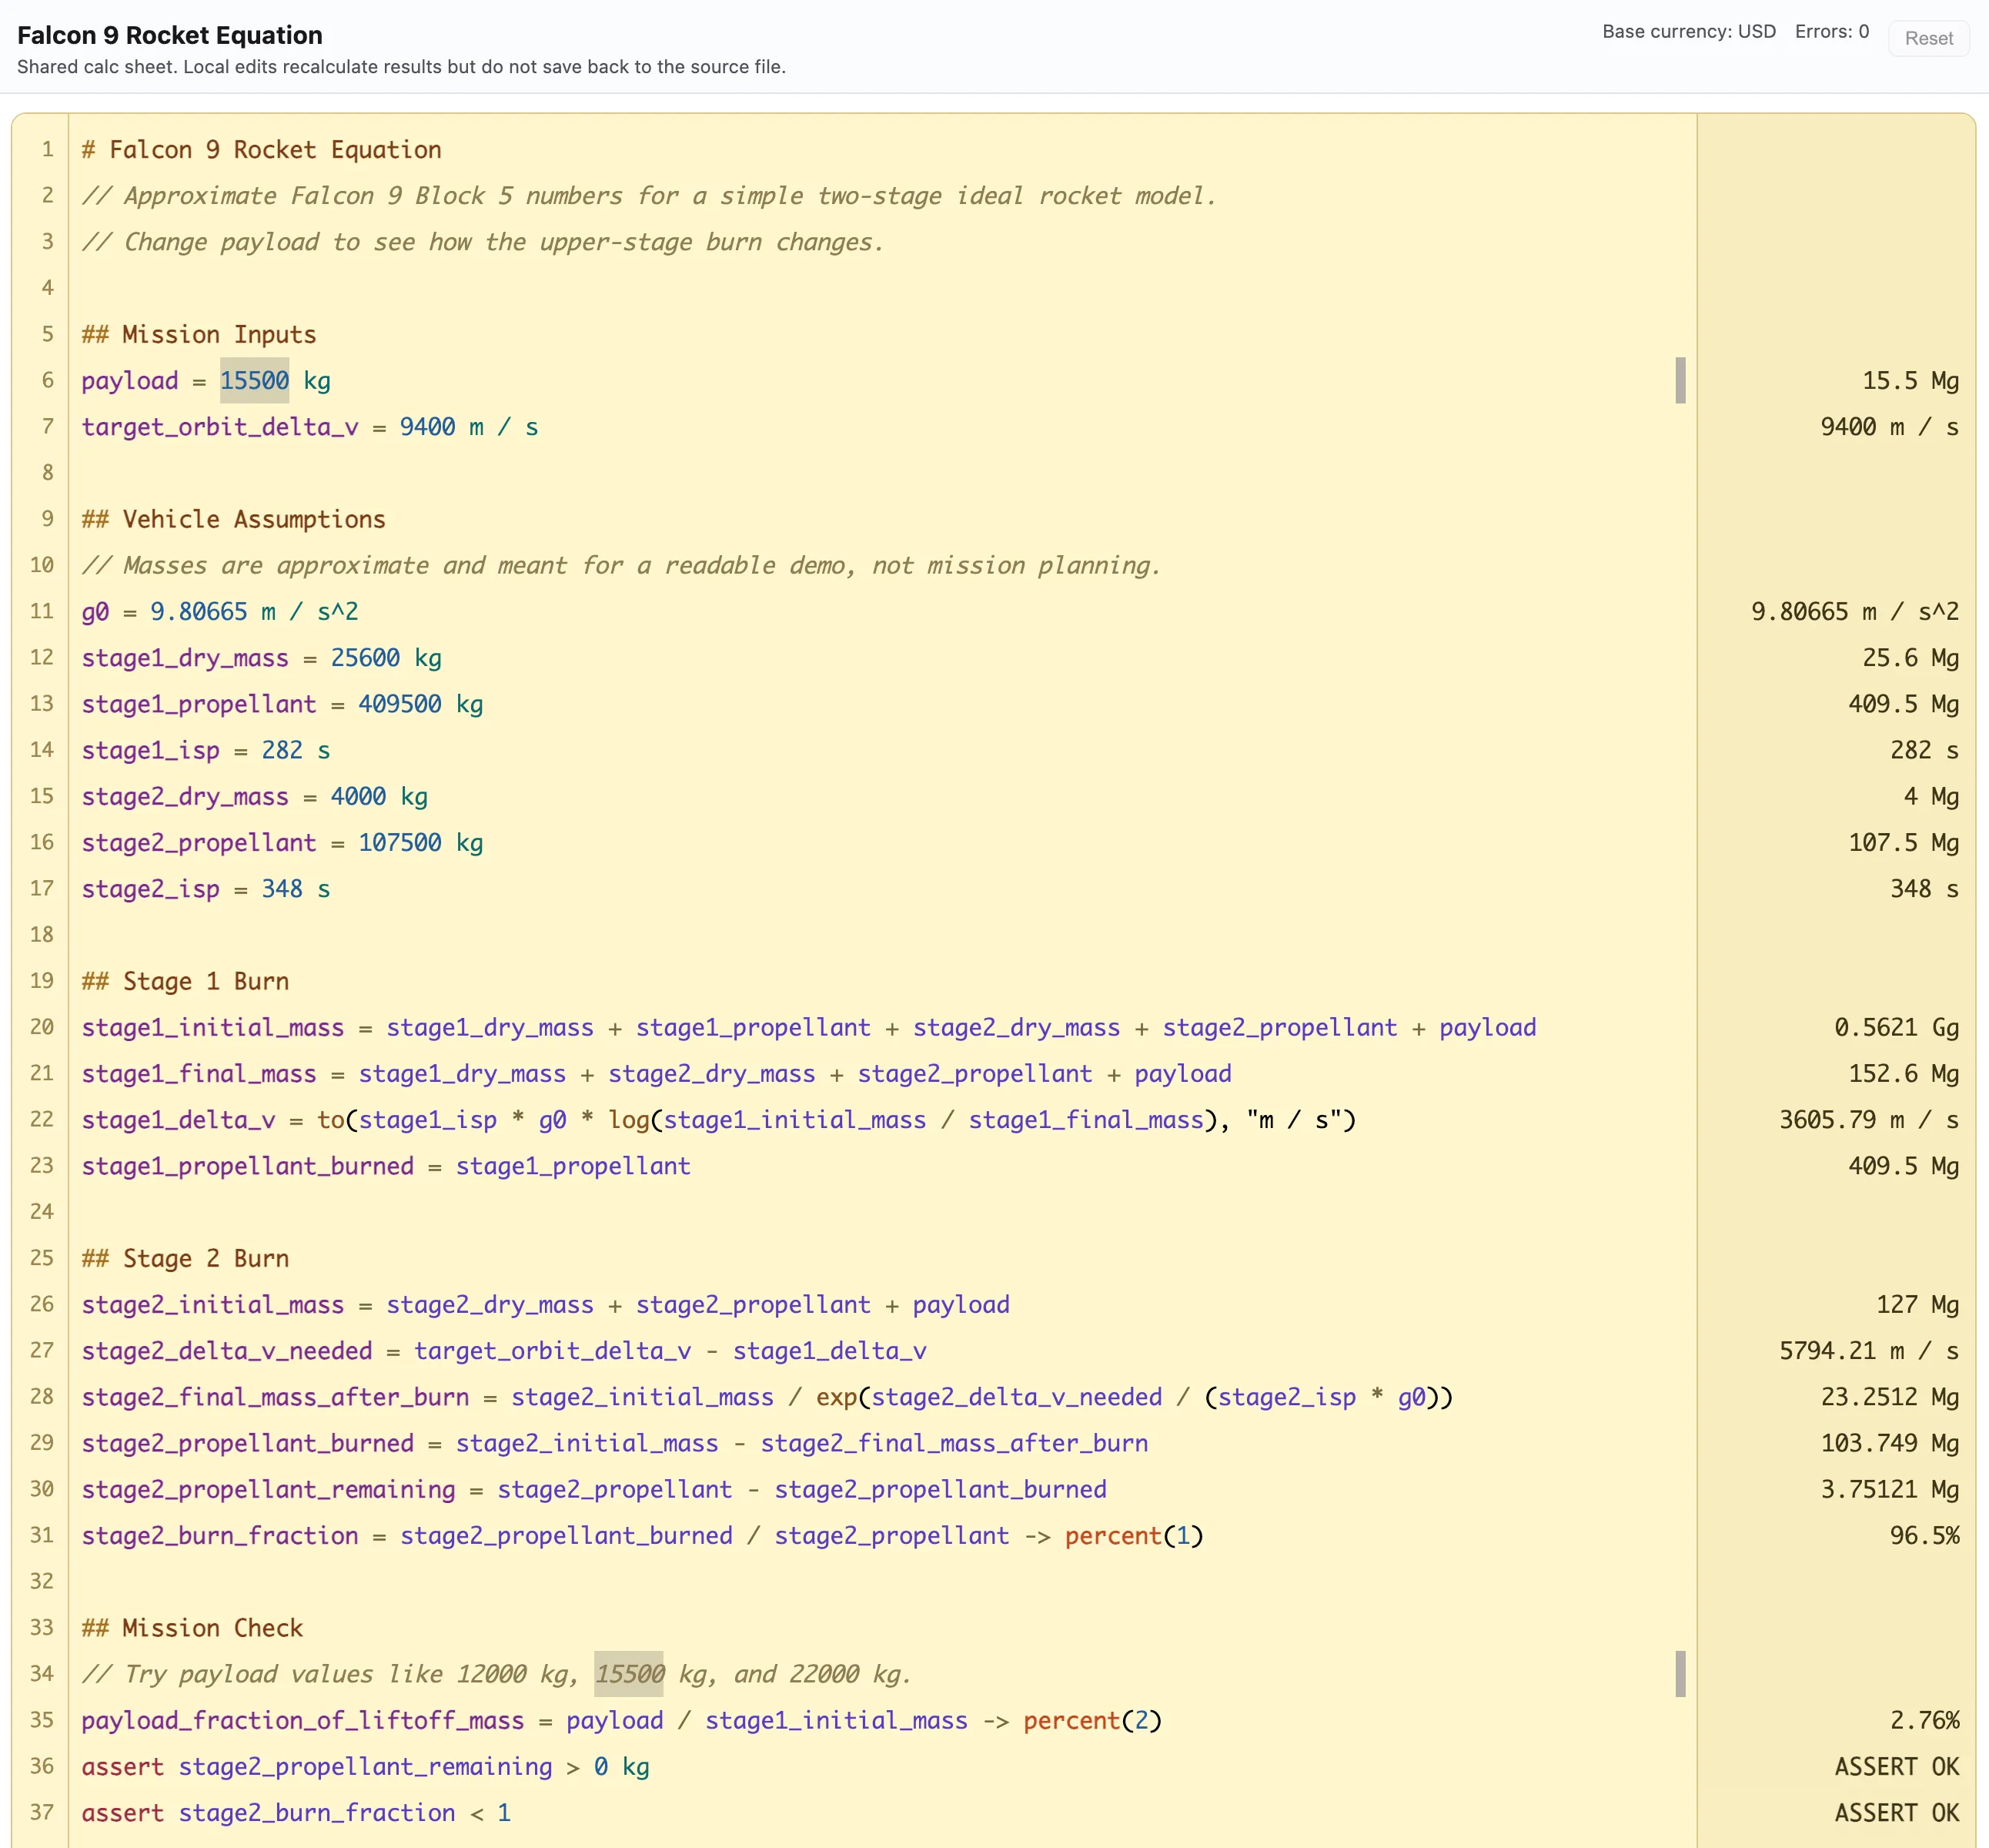Click the comment on line 10 about masses
The width and height of the screenshot is (1989, 1848).
[622, 566]
